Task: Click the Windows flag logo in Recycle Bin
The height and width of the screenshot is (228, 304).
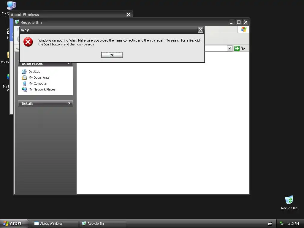Action: [243, 29]
